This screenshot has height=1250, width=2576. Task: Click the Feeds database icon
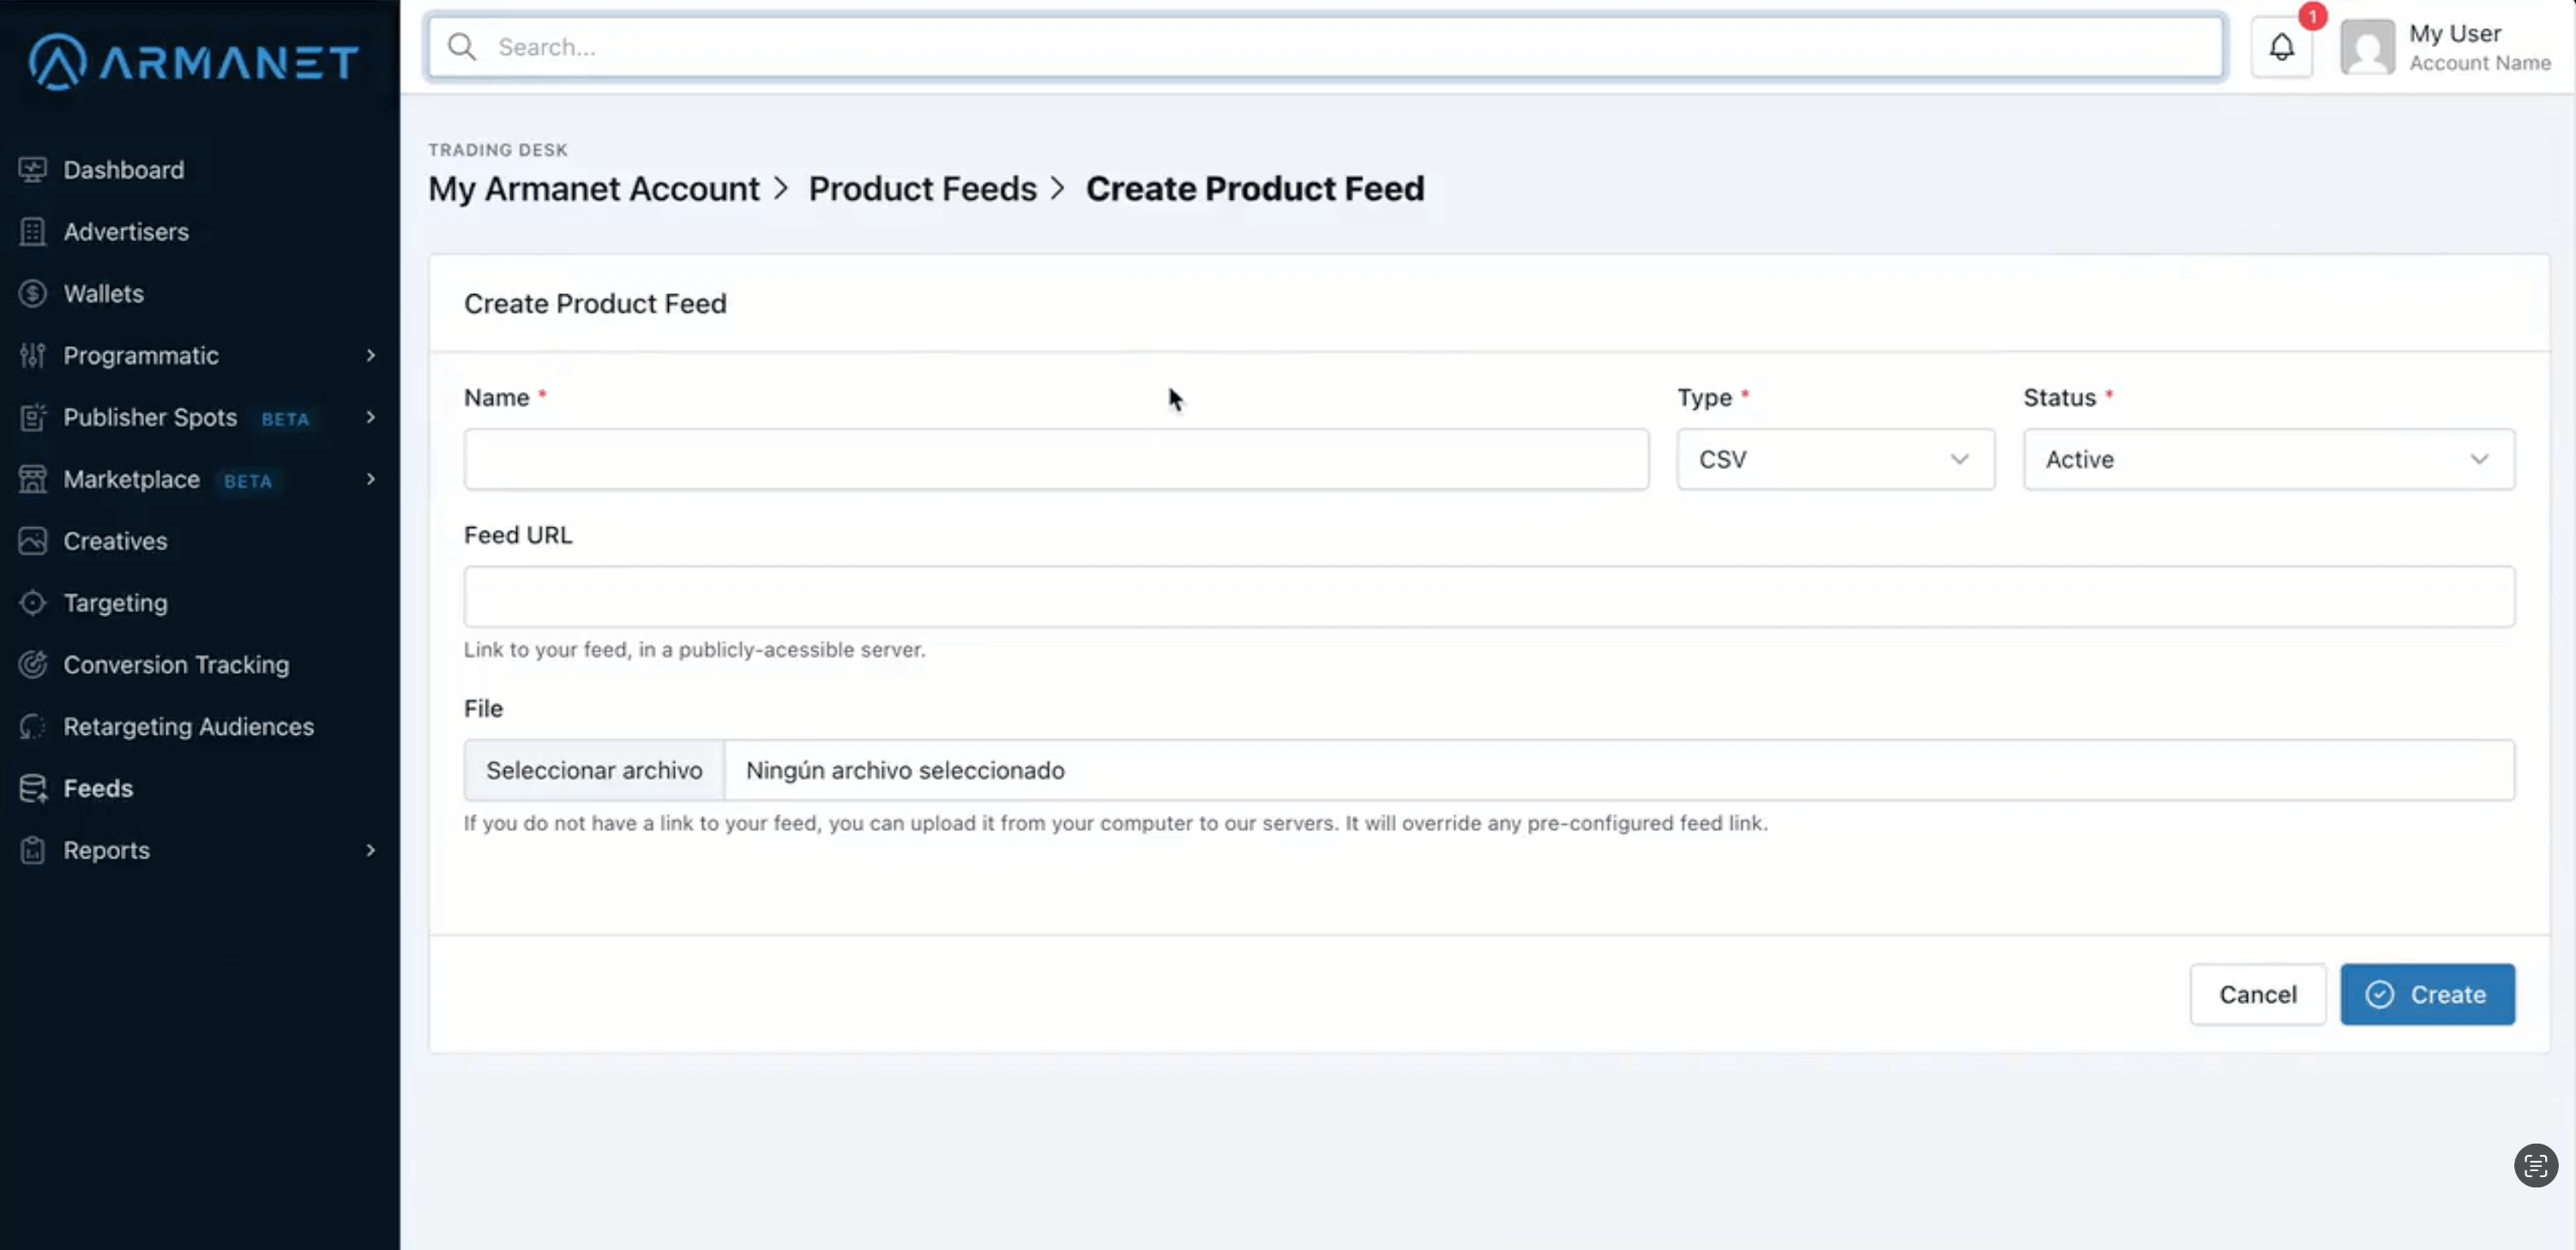click(33, 788)
